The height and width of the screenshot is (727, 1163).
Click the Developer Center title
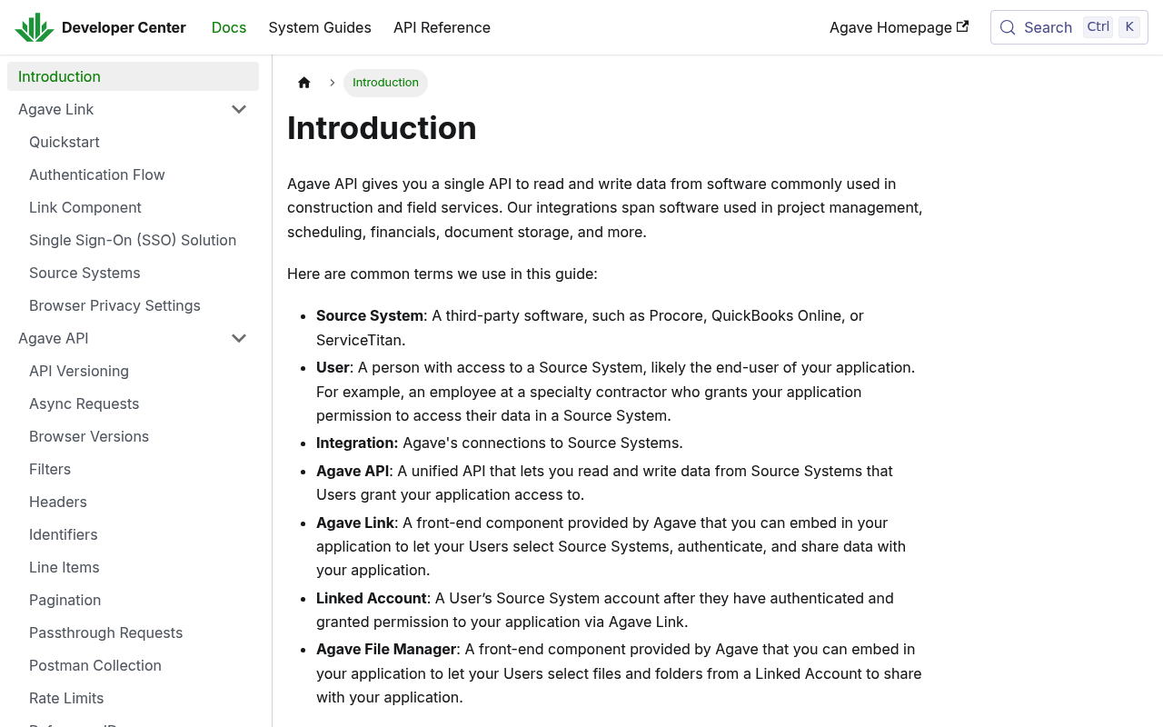(x=124, y=27)
